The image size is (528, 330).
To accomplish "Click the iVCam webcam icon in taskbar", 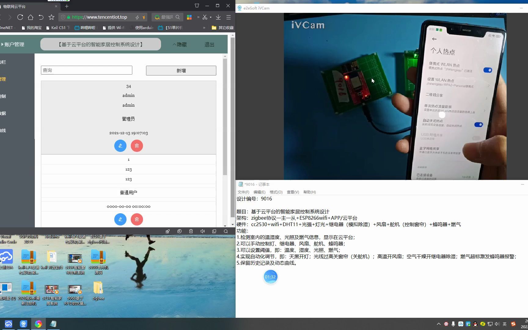I will point(24,324).
